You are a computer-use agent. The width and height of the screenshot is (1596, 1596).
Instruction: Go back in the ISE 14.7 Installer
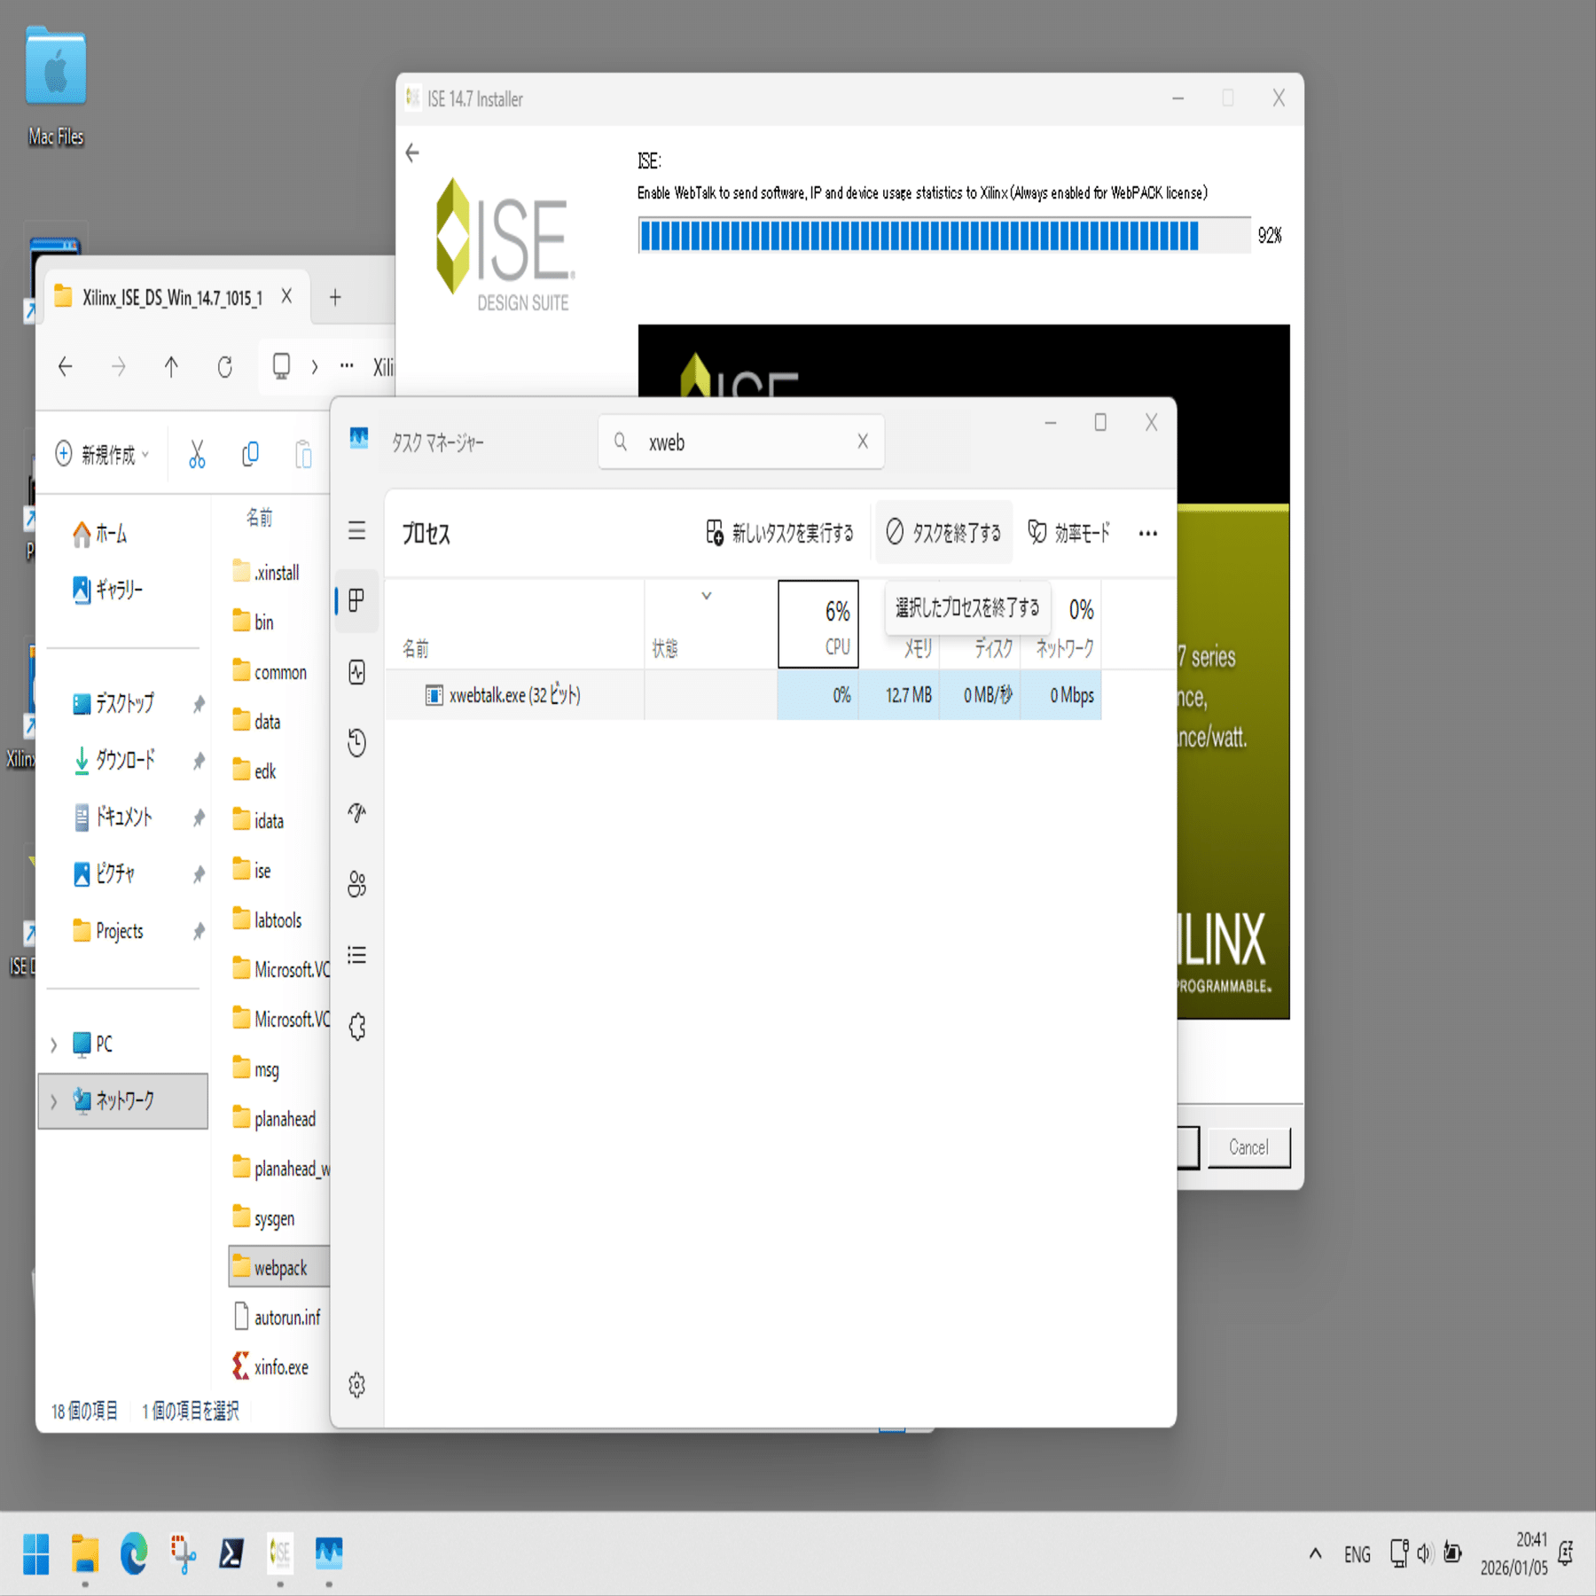click(x=412, y=153)
